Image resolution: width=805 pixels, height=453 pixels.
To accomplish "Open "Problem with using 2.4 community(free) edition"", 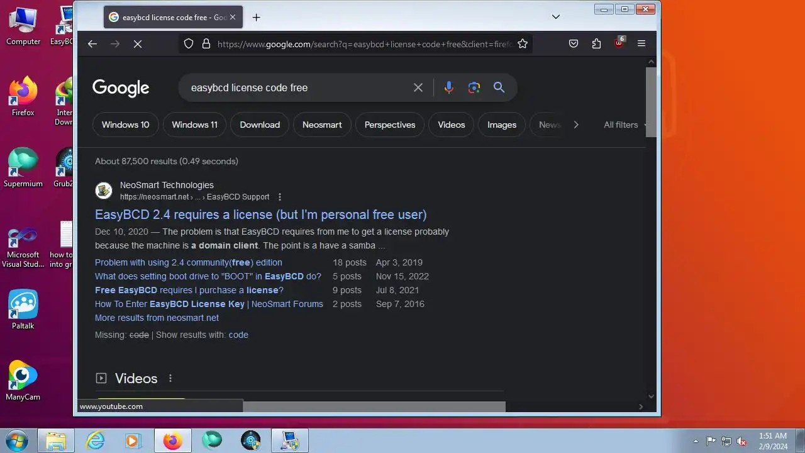I will pos(189,262).
